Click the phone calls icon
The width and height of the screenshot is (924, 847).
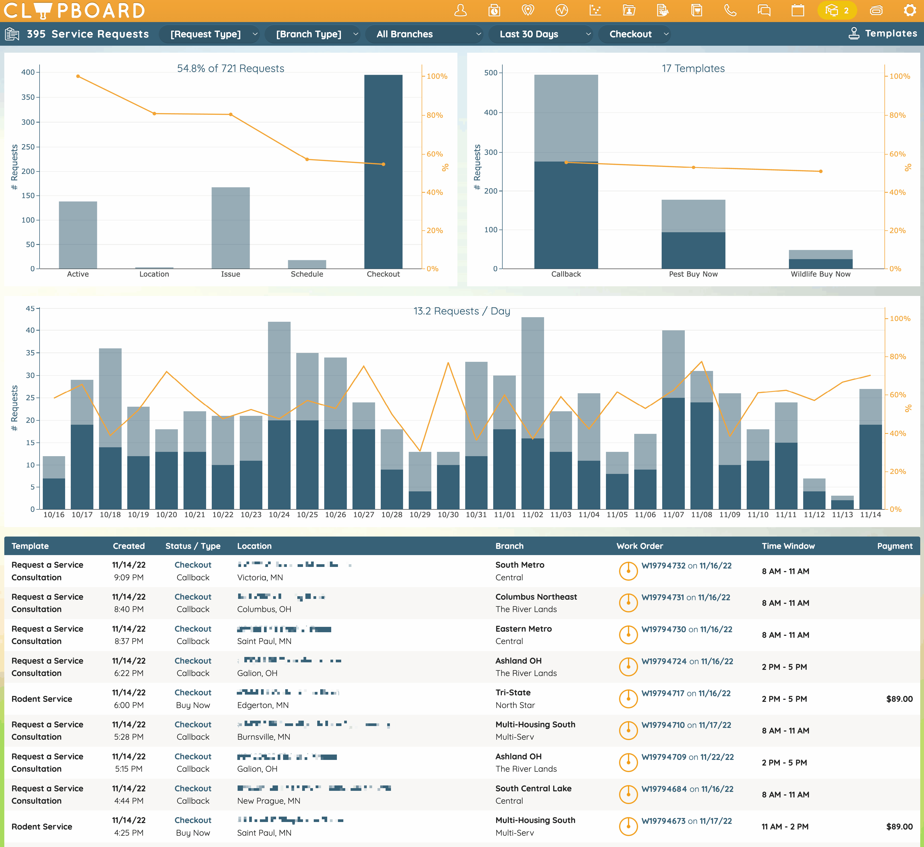[x=730, y=10]
